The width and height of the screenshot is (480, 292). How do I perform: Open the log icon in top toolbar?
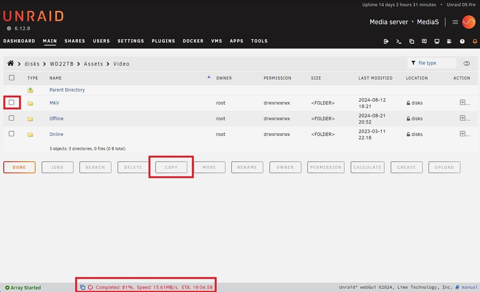pyautogui.click(x=449, y=41)
